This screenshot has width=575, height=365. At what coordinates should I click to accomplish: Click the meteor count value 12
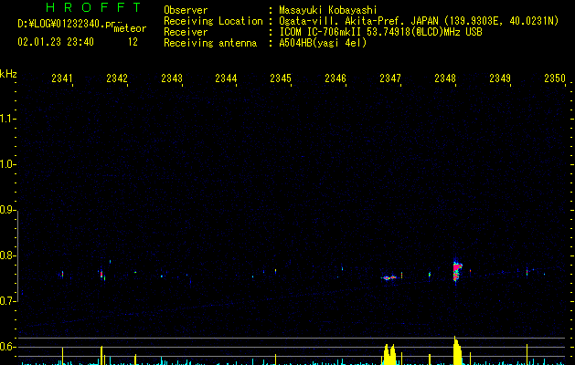pyautogui.click(x=133, y=42)
